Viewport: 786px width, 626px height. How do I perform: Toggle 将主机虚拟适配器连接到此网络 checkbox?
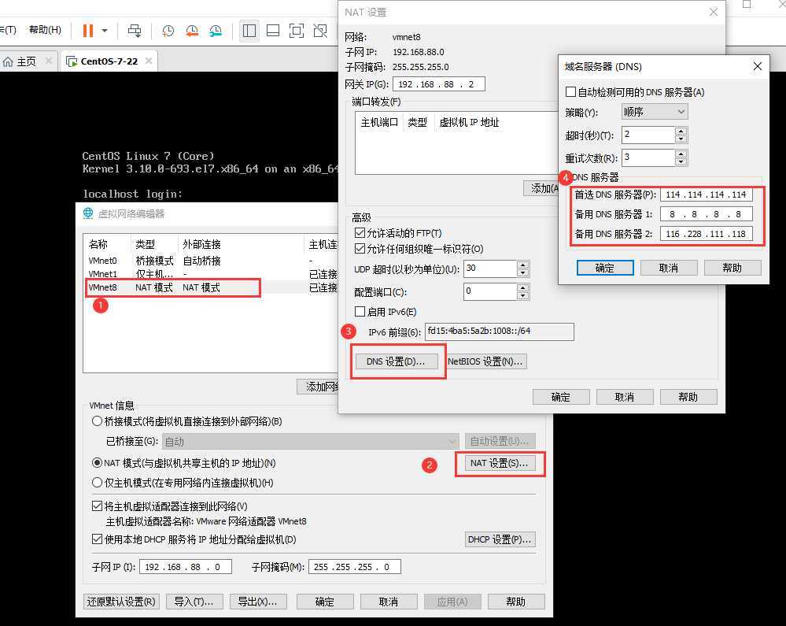[98, 506]
